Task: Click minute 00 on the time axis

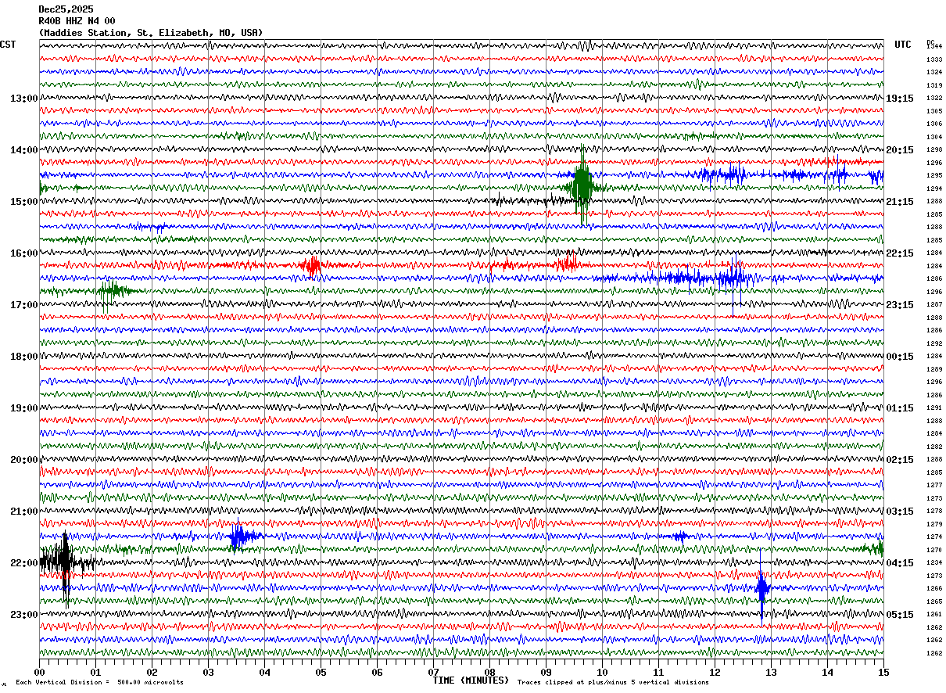Action: (x=39, y=673)
